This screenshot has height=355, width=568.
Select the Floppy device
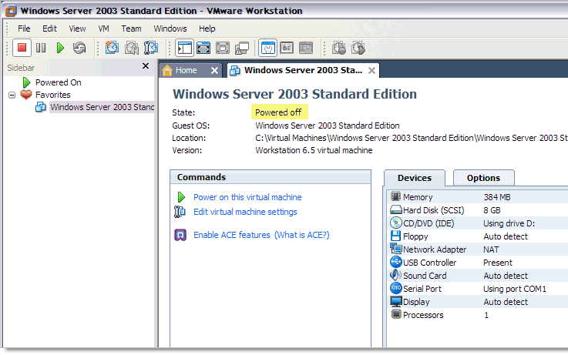pos(477,236)
